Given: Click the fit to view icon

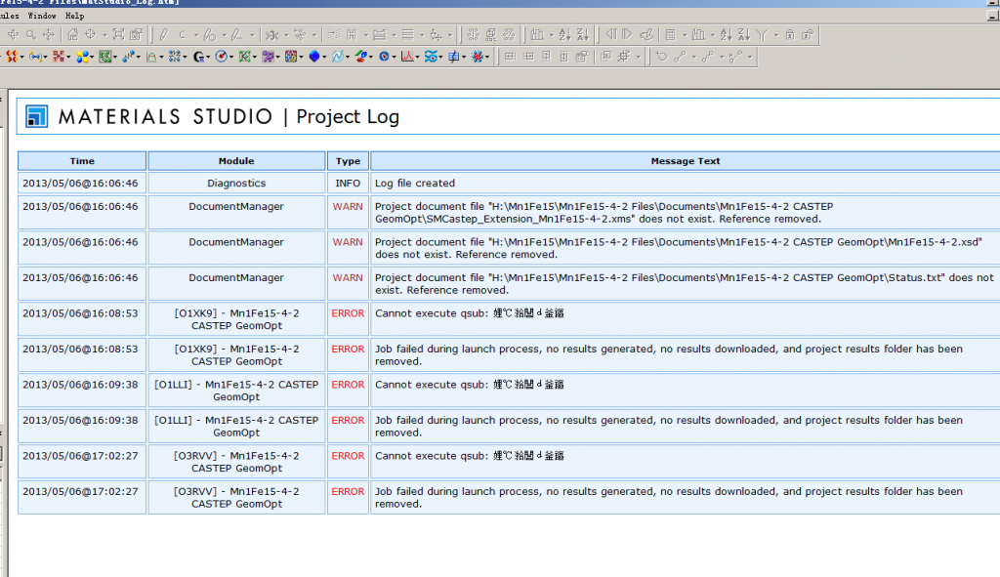Looking at the screenshot, I should (x=118, y=35).
